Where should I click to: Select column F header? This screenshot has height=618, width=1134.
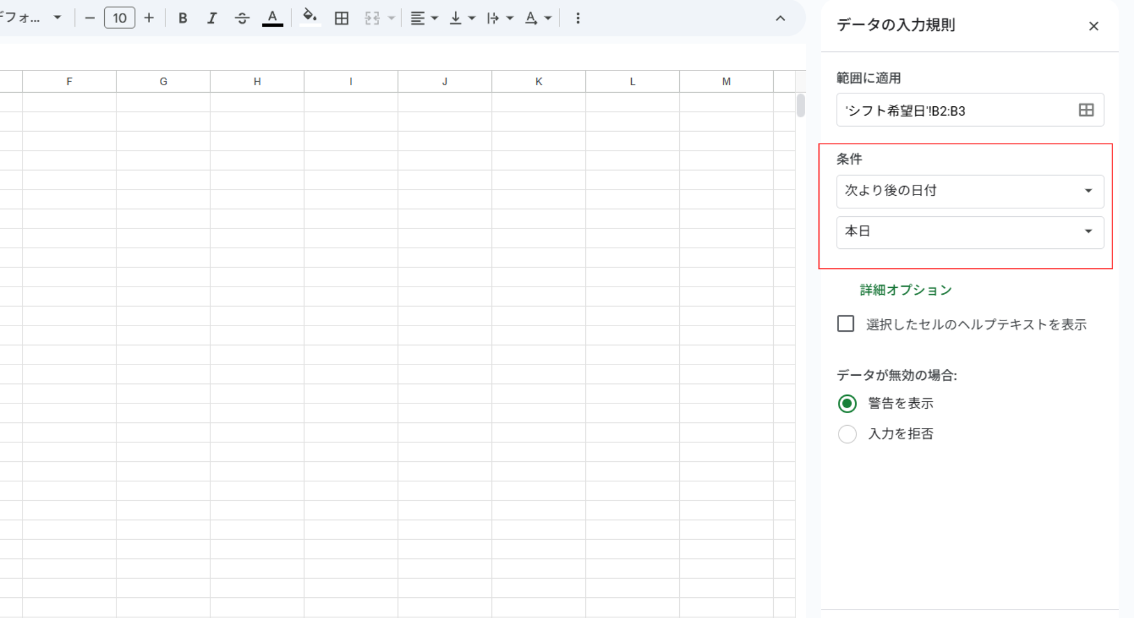pyautogui.click(x=69, y=81)
